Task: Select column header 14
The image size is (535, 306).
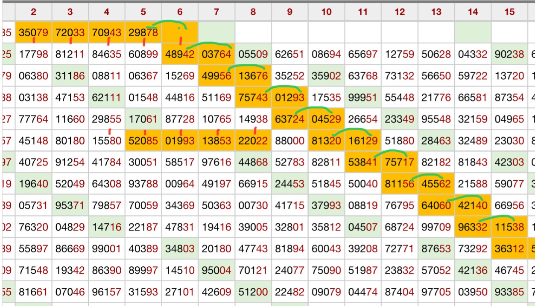Action: (x=473, y=12)
